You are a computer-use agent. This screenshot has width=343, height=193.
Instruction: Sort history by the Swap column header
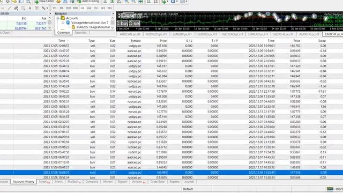(322, 41)
